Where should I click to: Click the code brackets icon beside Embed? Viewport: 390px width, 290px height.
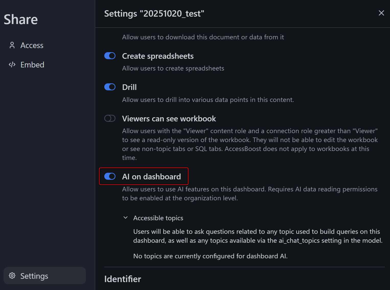[12, 65]
